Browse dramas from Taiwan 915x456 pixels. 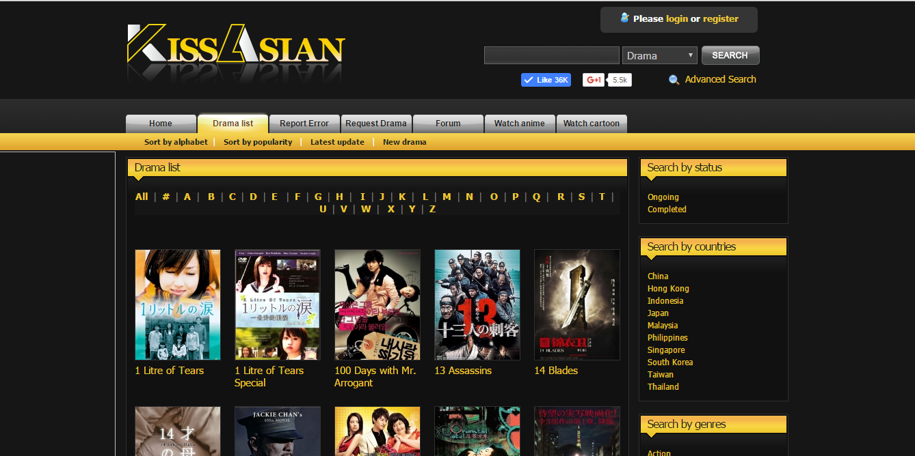click(x=661, y=375)
